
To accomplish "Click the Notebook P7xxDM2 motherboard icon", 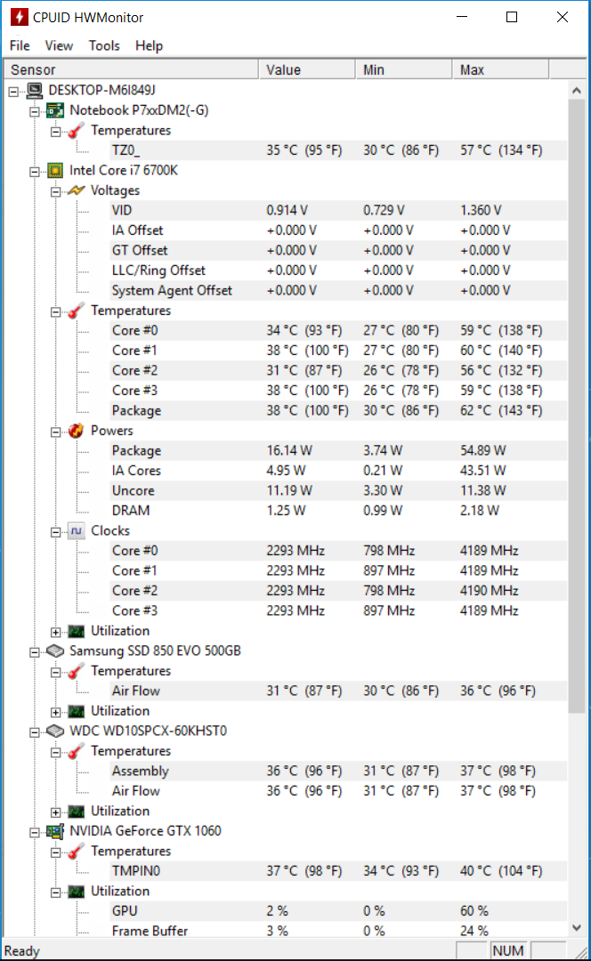I will pos(55,110).
